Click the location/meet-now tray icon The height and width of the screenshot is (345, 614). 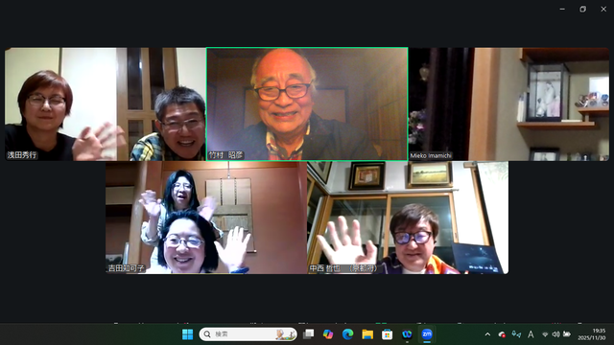tap(516, 334)
